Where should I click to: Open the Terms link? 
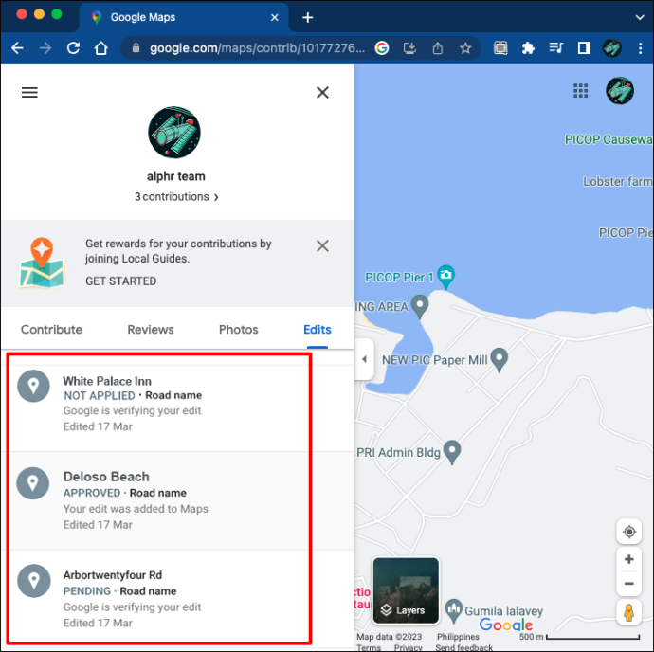pos(369,647)
